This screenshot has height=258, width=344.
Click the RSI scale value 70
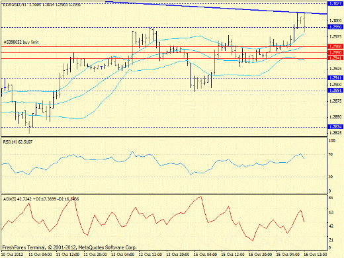click(x=331, y=154)
